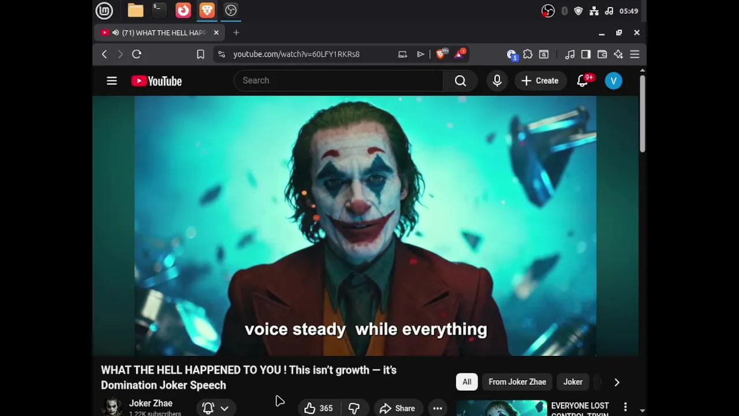
Task: Open the OBS recording tray icon
Action: point(548,11)
